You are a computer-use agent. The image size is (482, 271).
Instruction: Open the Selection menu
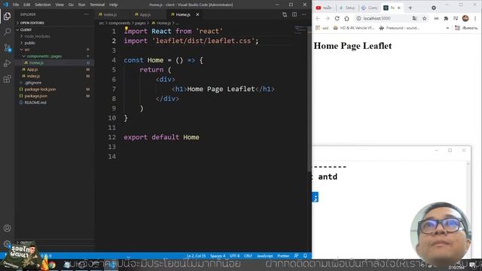point(43,5)
